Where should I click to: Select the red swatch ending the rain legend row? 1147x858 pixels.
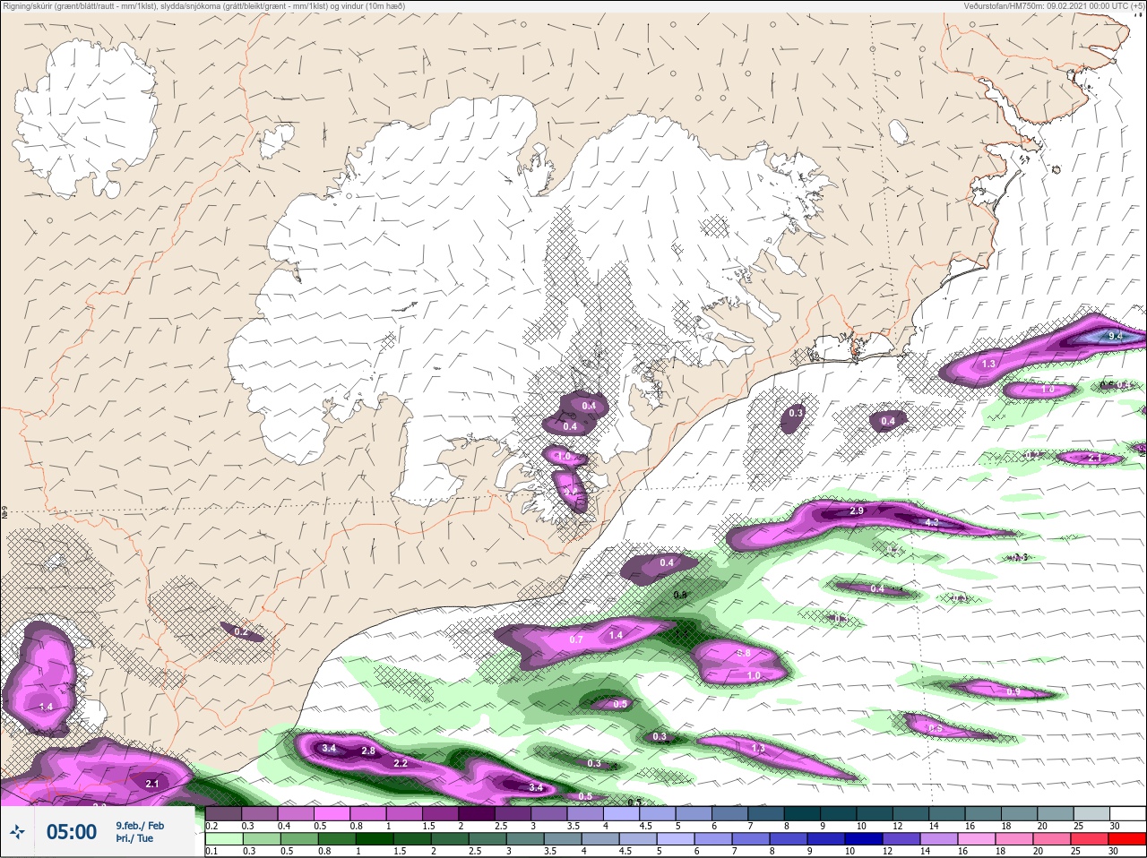pos(1128,838)
